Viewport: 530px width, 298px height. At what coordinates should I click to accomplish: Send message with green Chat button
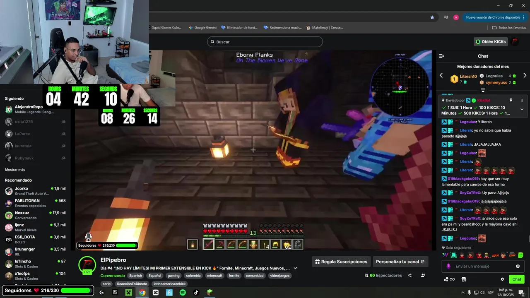[517, 279]
